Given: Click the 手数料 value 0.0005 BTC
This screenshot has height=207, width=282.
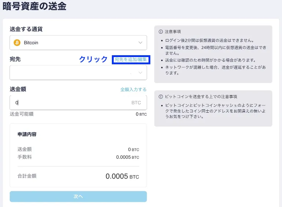Looking at the screenshot, I should 127,157.
